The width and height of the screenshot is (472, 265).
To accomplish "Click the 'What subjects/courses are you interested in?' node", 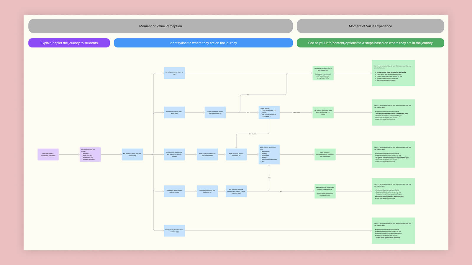I will (207, 154).
